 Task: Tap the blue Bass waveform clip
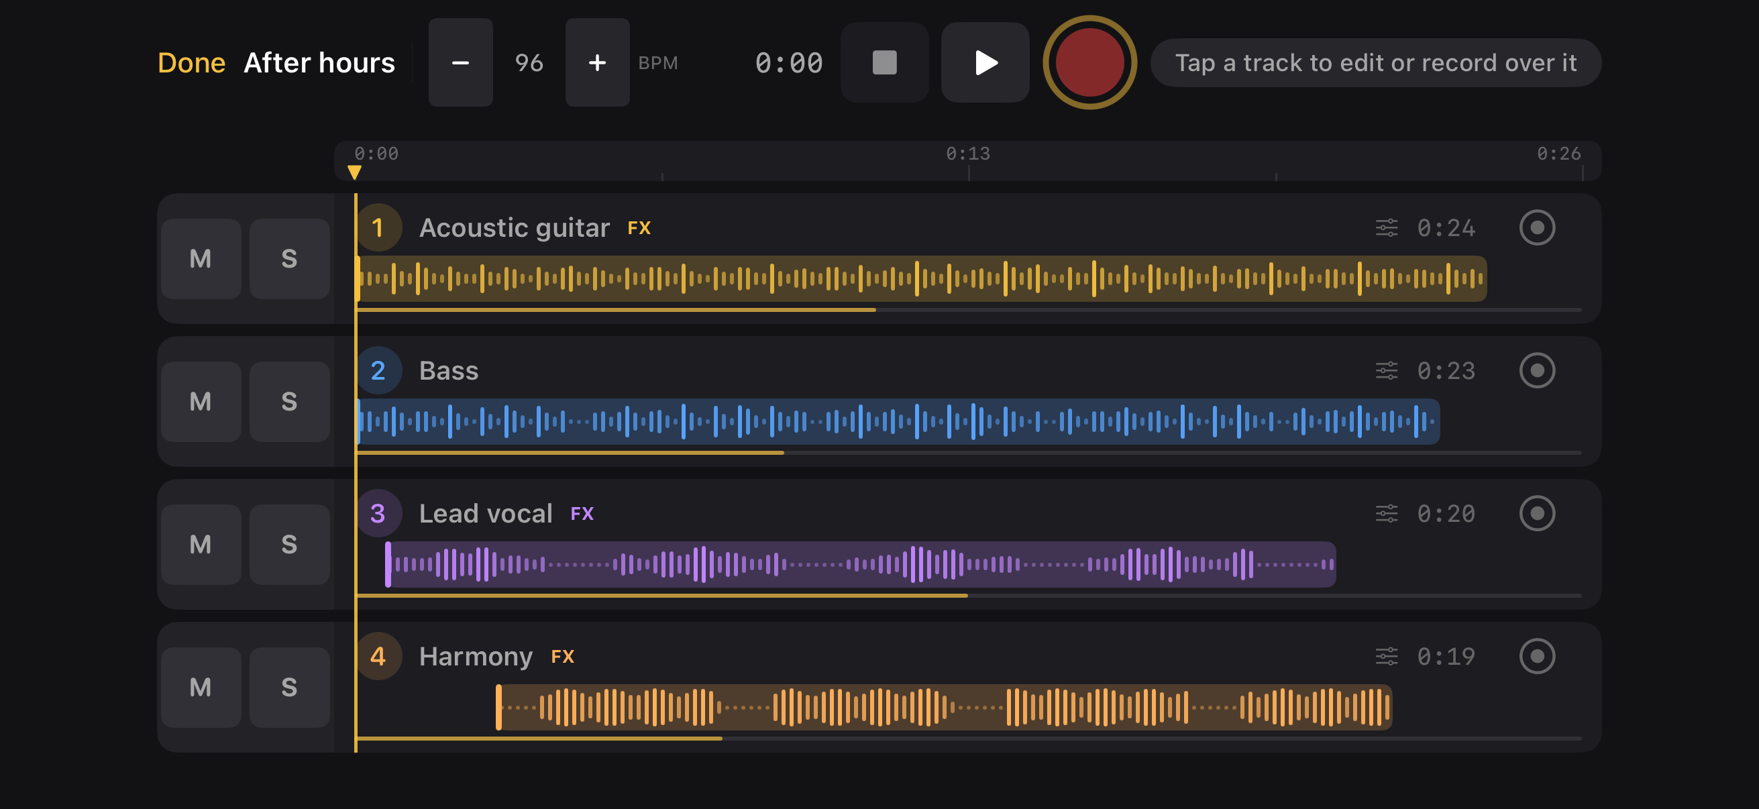pyautogui.click(x=897, y=421)
